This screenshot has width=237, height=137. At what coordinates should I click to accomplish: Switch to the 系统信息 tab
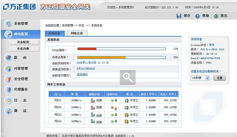point(55,33)
